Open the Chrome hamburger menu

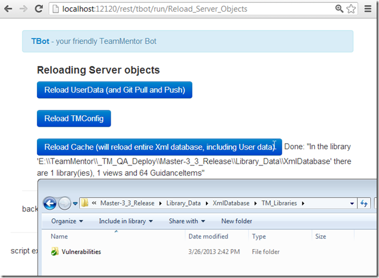[369, 9]
